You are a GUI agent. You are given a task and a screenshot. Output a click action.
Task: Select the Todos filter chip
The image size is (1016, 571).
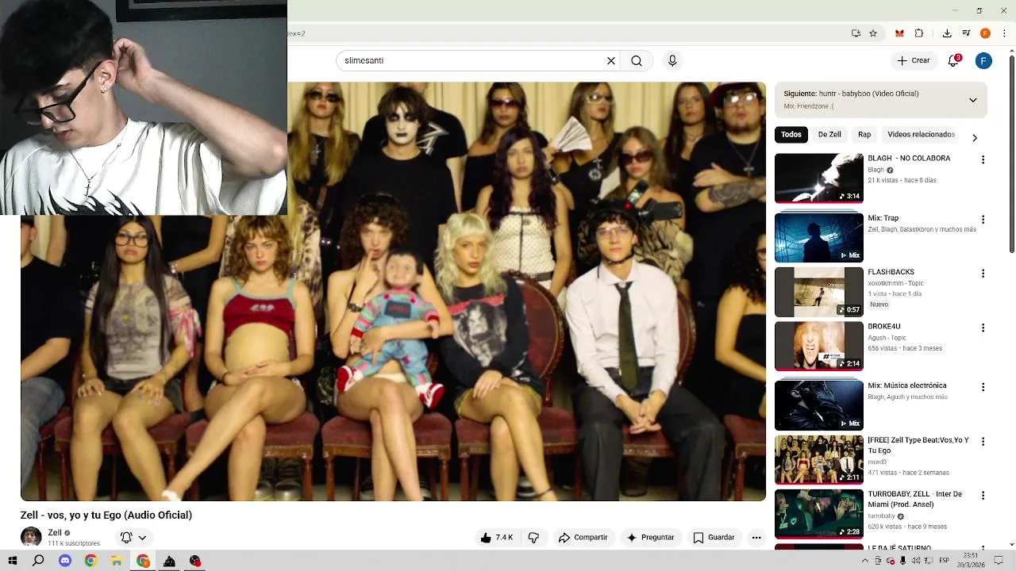coord(791,135)
